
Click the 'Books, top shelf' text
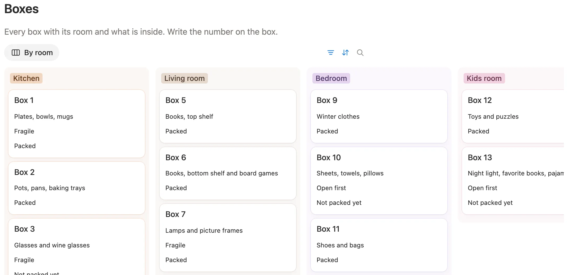click(189, 117)
